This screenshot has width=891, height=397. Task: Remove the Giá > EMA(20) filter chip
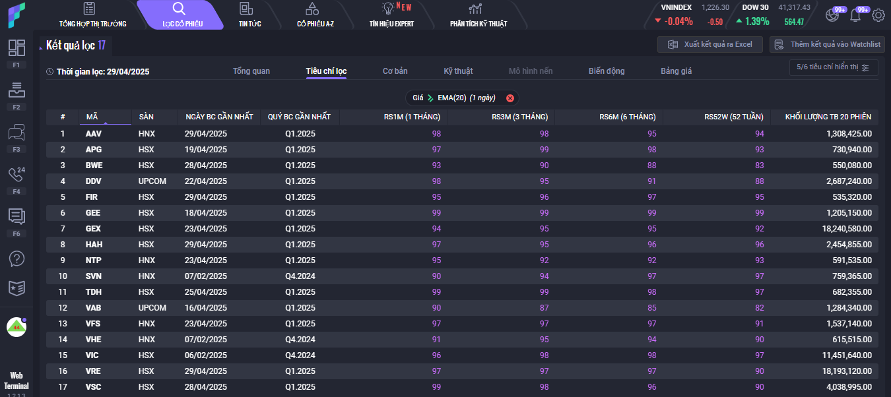[510, 98]
